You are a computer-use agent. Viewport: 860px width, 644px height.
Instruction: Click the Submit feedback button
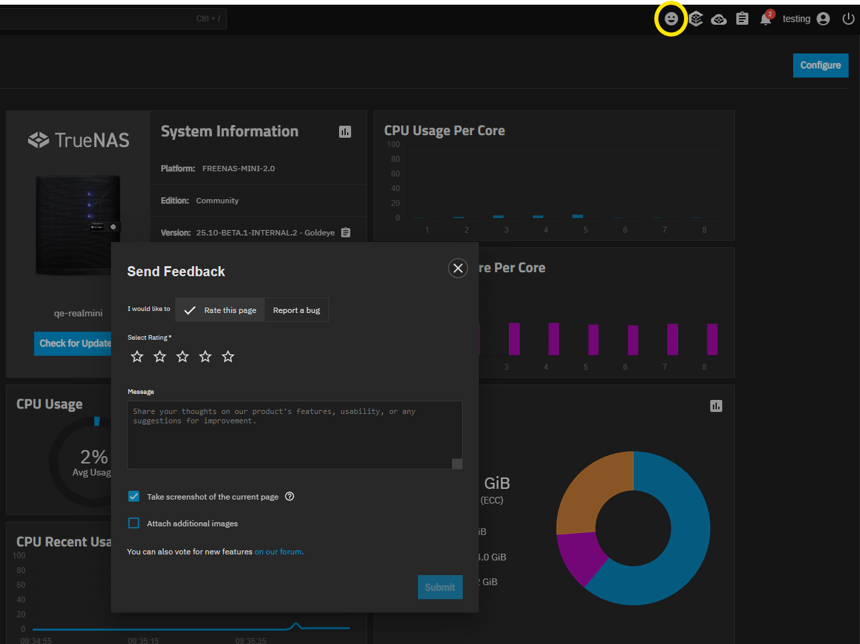coord(440,587)
